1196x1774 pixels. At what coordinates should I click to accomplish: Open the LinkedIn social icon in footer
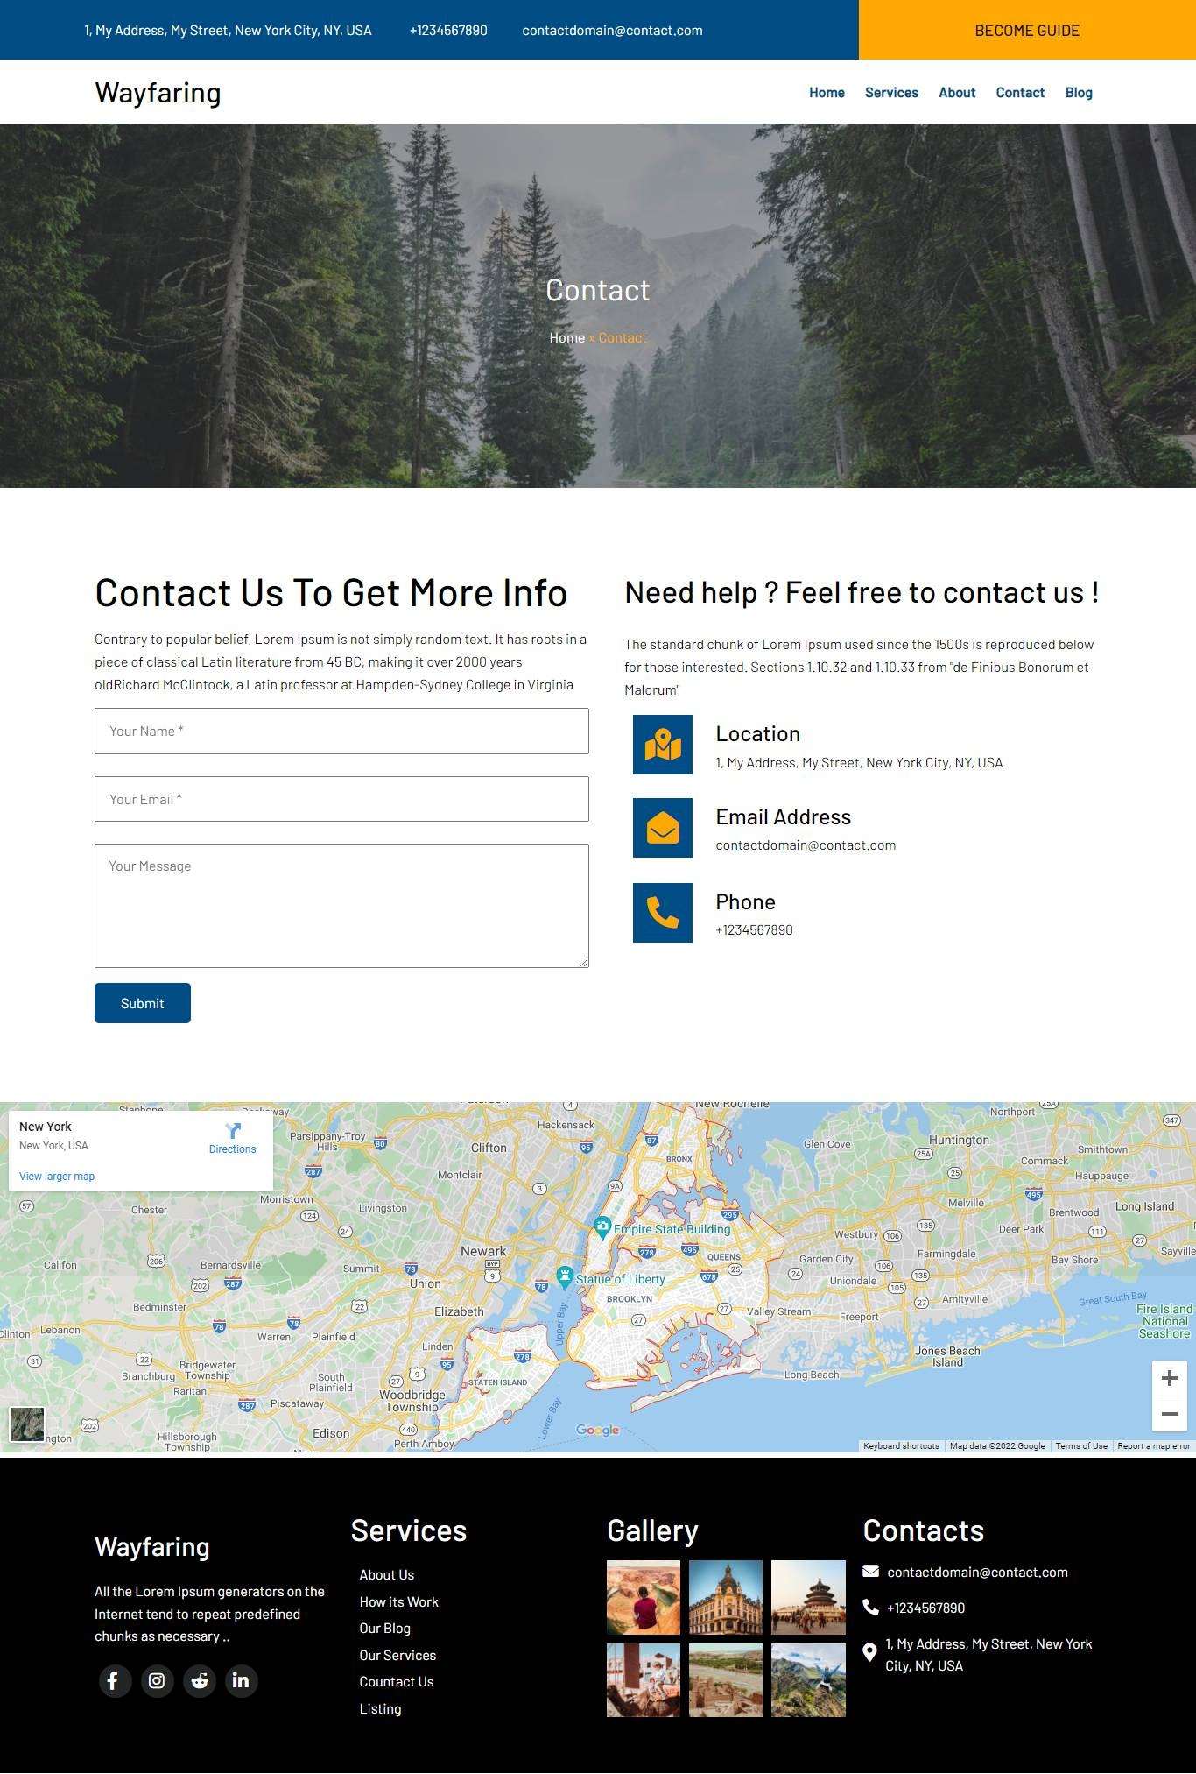click(x=241, y=1680)
